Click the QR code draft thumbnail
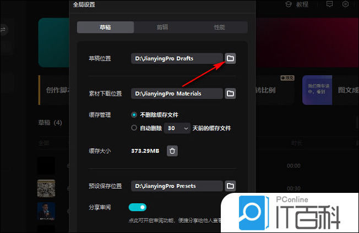Screen dimensions: 359x233 [x=46, y=188]
